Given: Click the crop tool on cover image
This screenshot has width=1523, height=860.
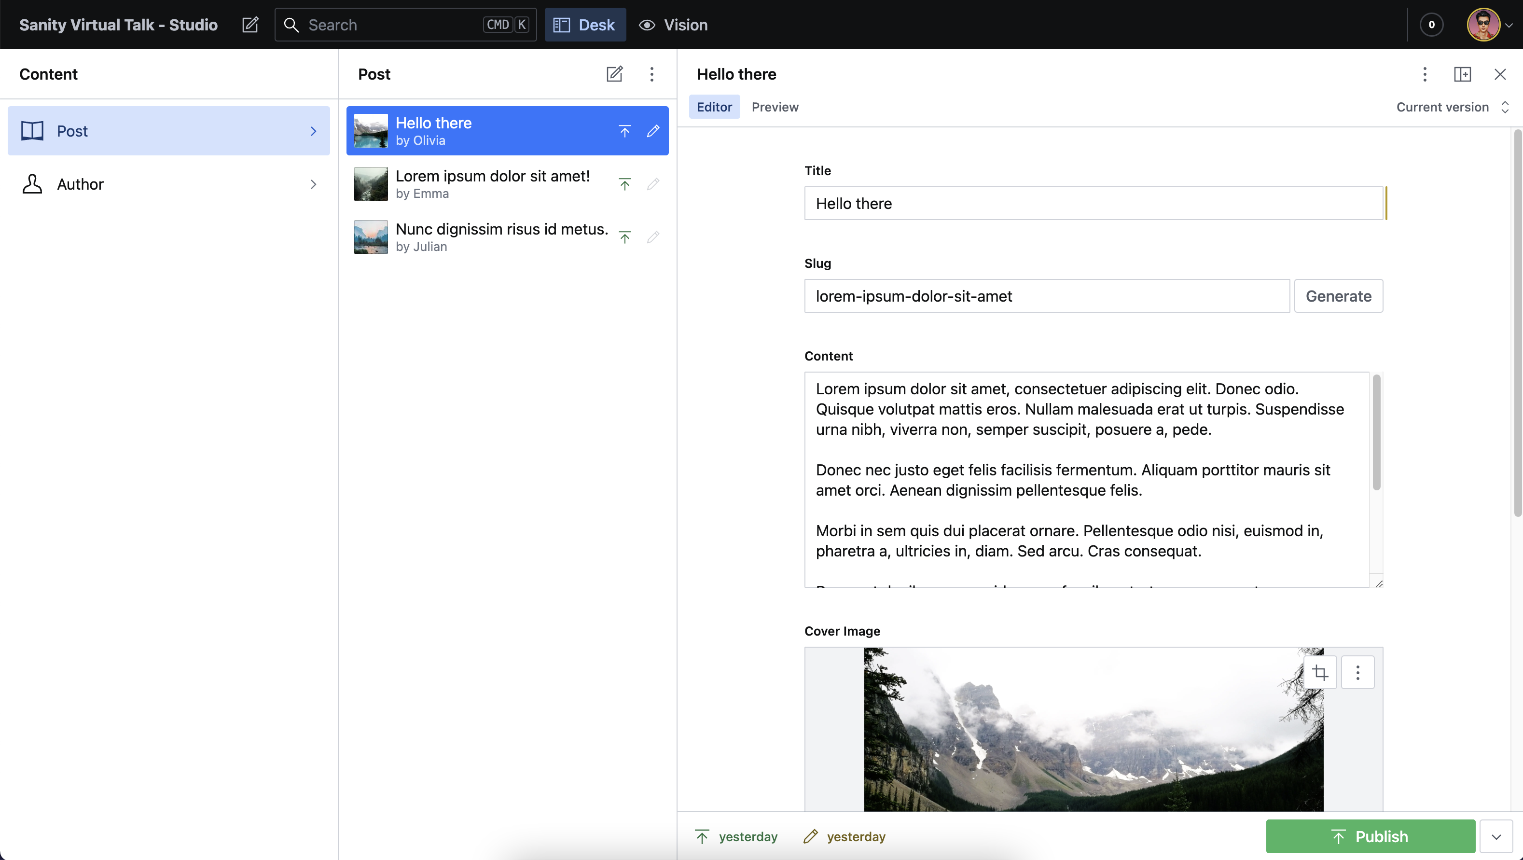Looking at the screenshot, I should [1320, 672].
